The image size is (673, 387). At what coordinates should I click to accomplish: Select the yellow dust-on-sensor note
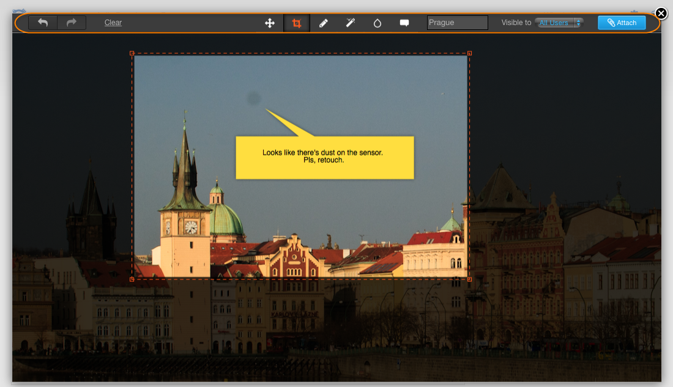tap(324, 157)
